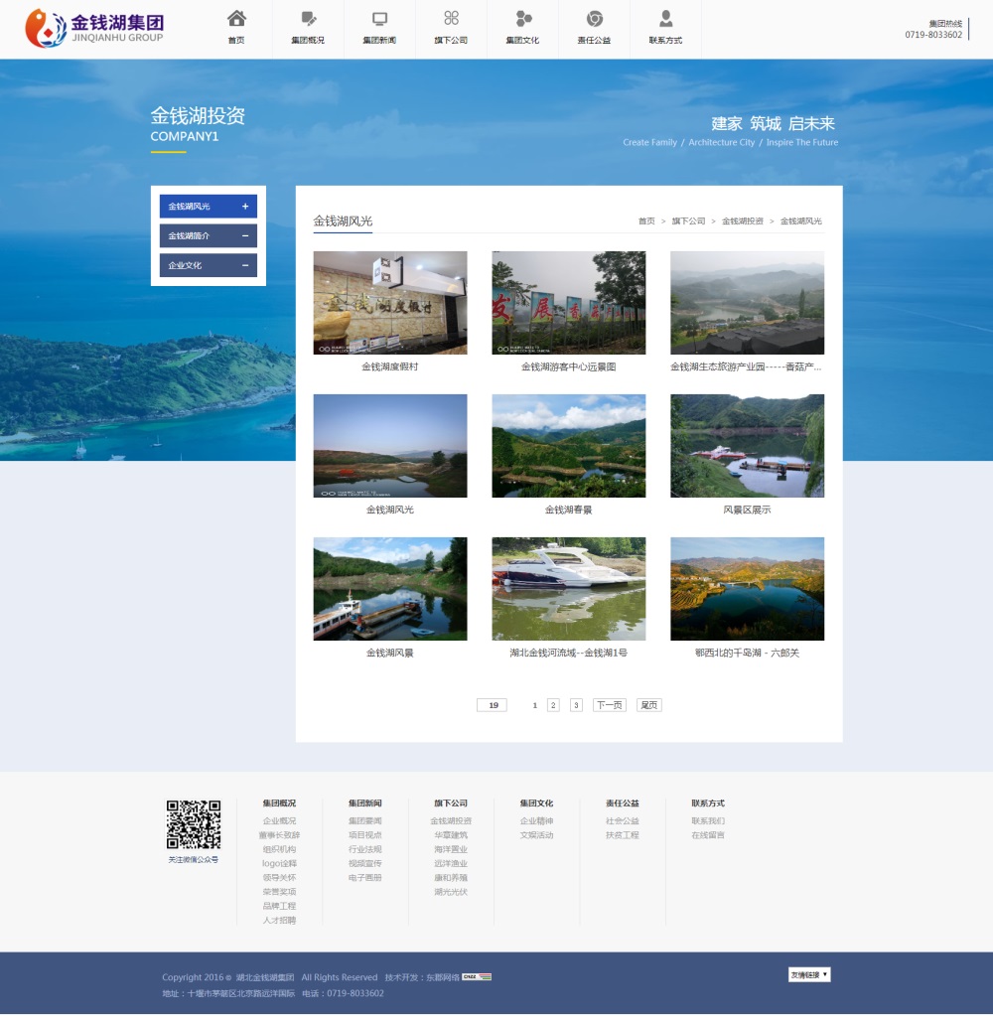Open footer link 企业精神
Screen dimensions: 993x1023
point(536,820)
